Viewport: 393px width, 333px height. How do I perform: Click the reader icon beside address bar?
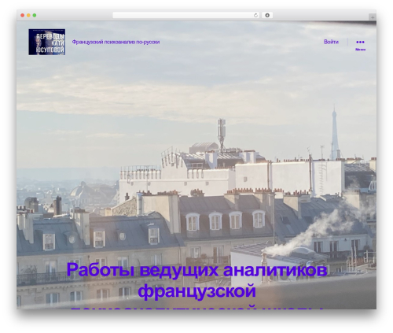pyautogui.click(x=267, y=16)
